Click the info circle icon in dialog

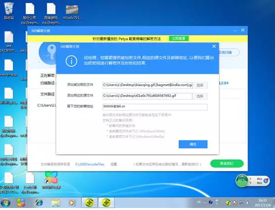click(x=71, y=61)
